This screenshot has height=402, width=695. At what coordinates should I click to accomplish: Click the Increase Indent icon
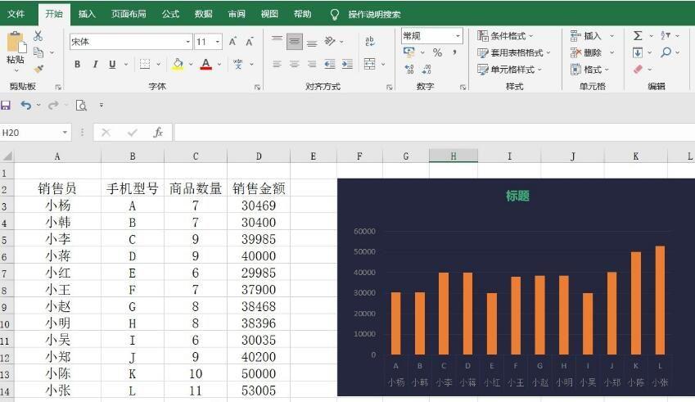[x=347, y=64]
